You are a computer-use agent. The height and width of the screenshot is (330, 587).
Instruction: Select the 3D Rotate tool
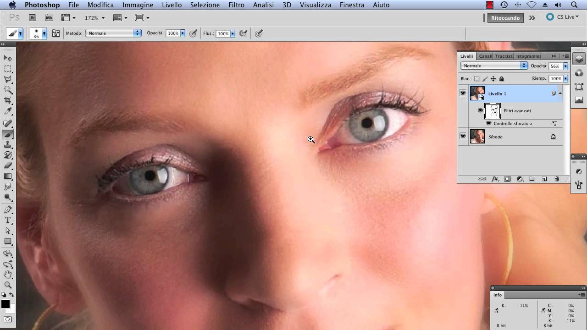coord(8,253)
